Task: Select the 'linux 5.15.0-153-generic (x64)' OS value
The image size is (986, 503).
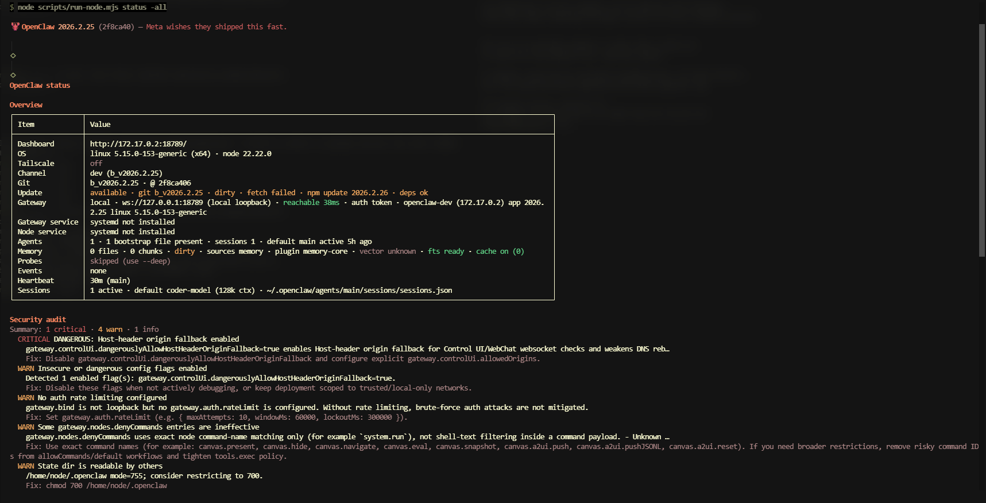Action: coord(150,154)
